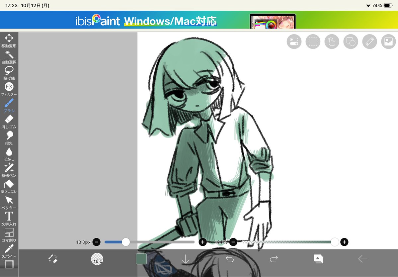Screen dimensions: 398x277
Task: Select the Vector (ベクター) tool
Action: (x=9, y=203)
